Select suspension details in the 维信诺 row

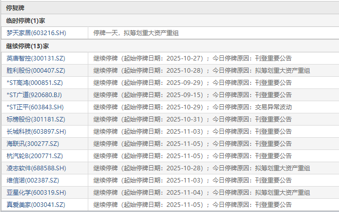[x=192, y=180]
